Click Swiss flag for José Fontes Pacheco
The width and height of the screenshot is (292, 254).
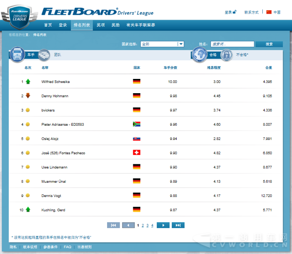click(136, 153)
